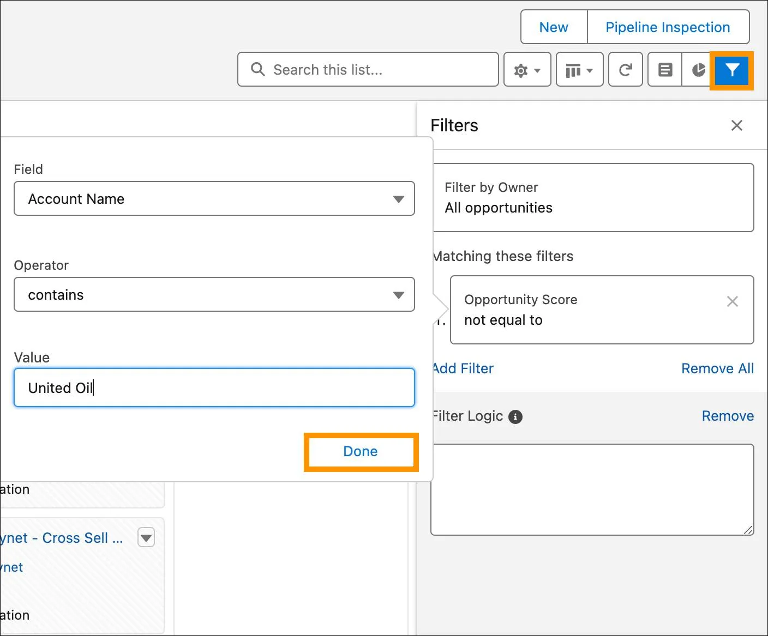
Task: Refresh the opportunities list
Action: [x=625, y=70]
